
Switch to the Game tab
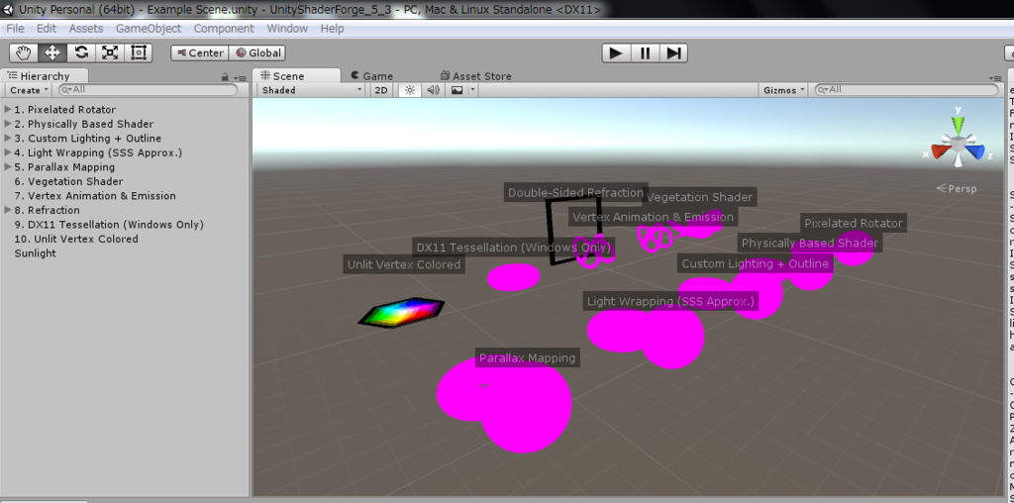372,76
